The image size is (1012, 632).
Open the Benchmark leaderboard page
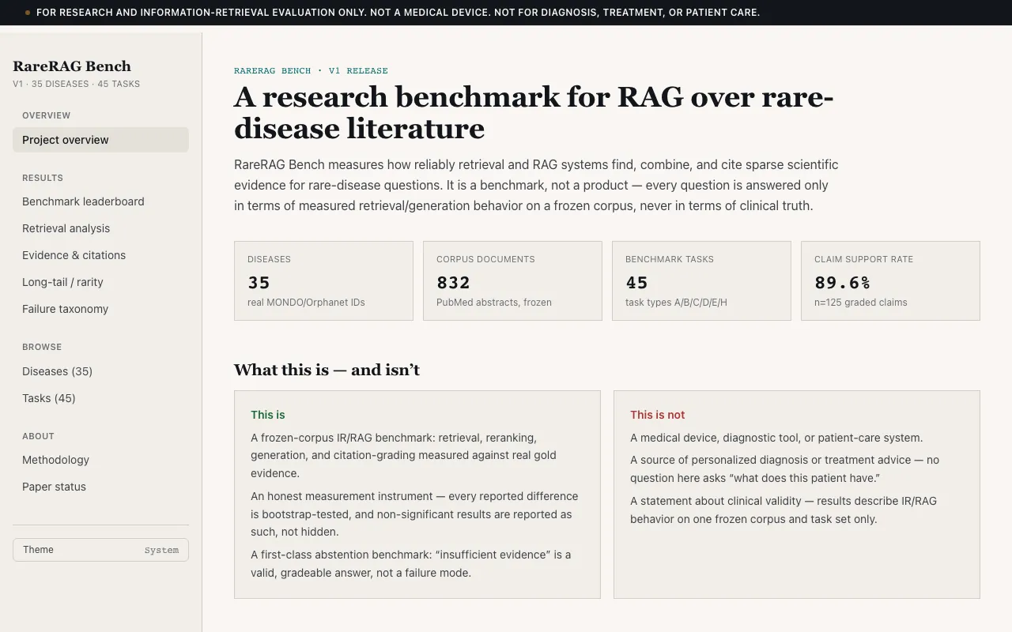tap(100, 201)
